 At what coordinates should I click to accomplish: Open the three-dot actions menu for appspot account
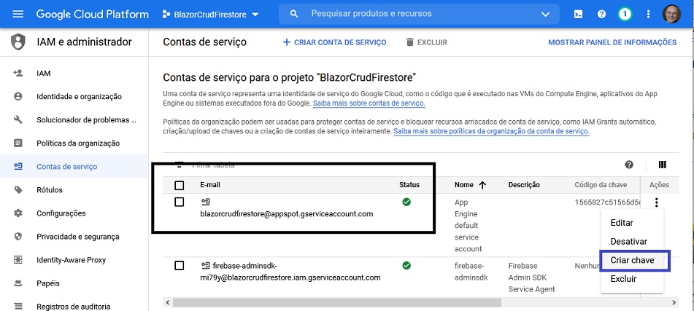657,202
